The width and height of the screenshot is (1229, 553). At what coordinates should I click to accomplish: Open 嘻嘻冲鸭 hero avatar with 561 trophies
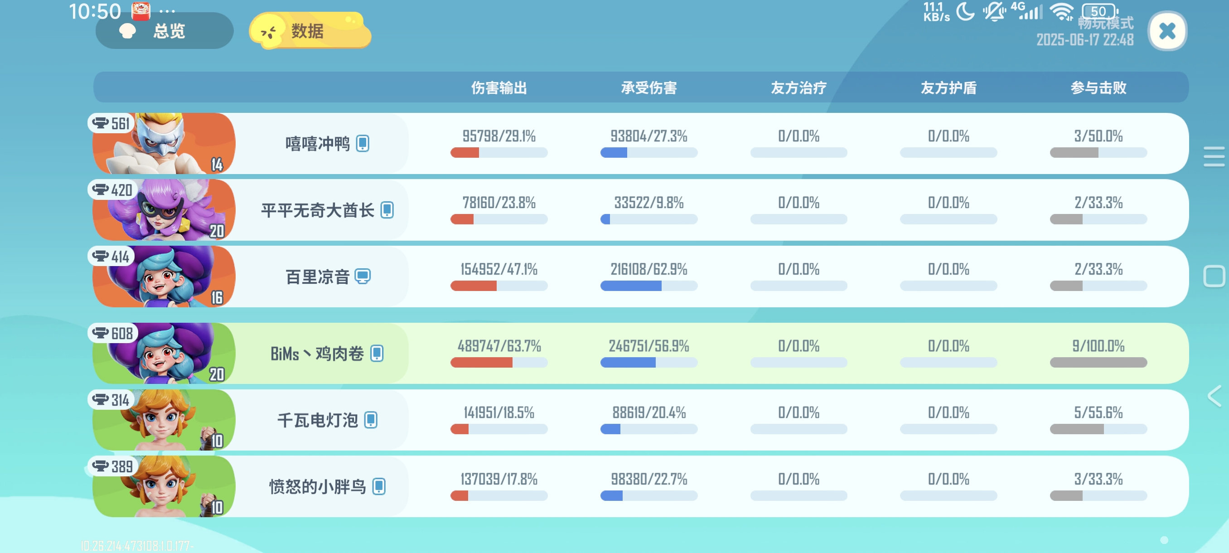tap(164, 143)
